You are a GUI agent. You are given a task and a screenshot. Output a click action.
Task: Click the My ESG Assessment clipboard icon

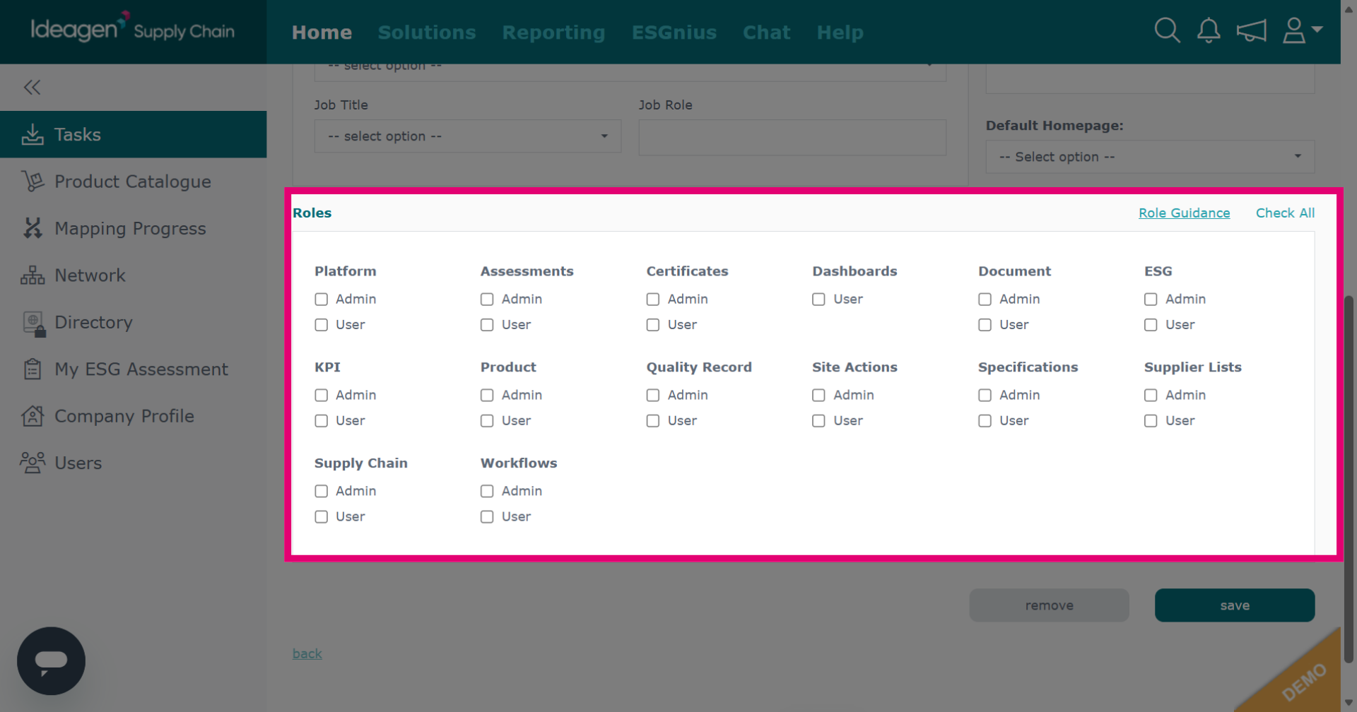(33, 369)
